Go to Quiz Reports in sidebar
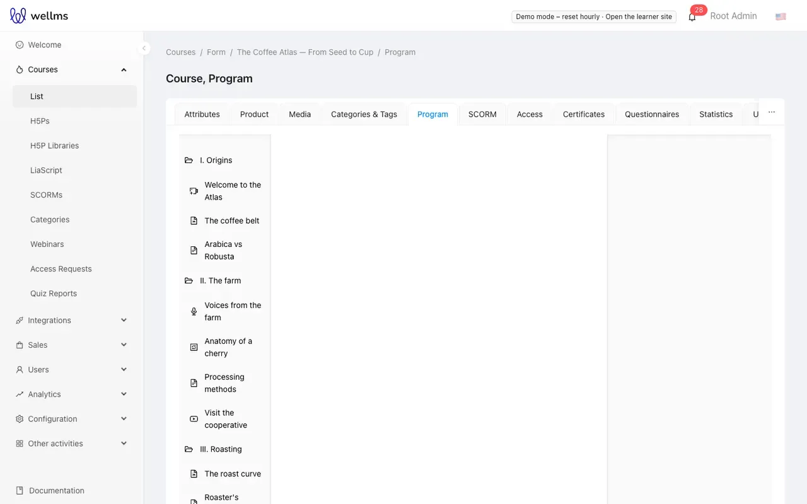The height and width of the screenshot is (504, 807). tap(74, 294)
